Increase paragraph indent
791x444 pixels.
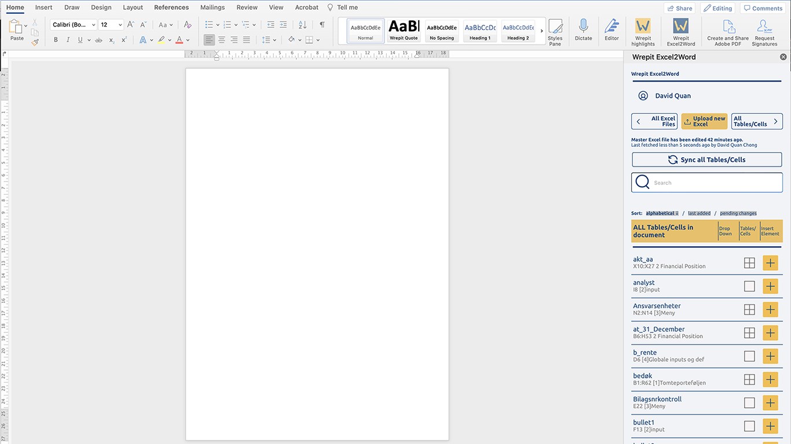(283, 25)
